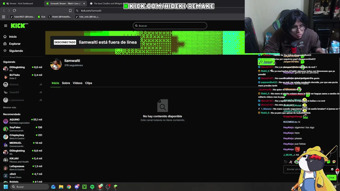Screen dimensions: 340x191
Task: Open ElGlogloking in the Recomendado list
Action: (x=23, y=152)
